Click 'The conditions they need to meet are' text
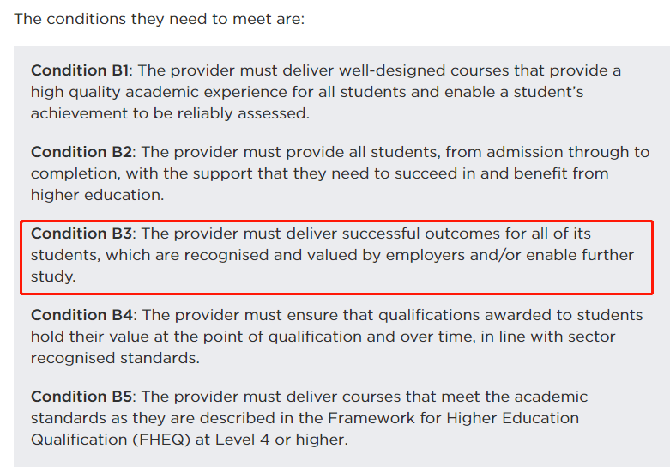 pyautogui.click(x=159, y=19)
